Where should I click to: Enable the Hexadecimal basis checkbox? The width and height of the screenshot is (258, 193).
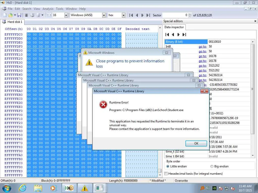click(x=166, y=174)
